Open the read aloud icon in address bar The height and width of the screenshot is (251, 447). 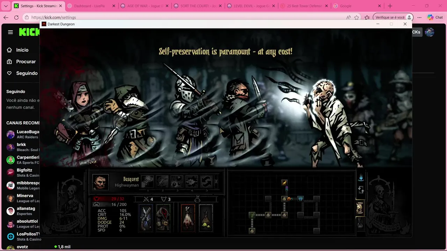[348, 17]
